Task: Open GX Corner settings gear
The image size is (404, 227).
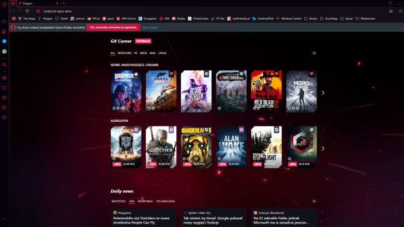Action: point(314,53)
